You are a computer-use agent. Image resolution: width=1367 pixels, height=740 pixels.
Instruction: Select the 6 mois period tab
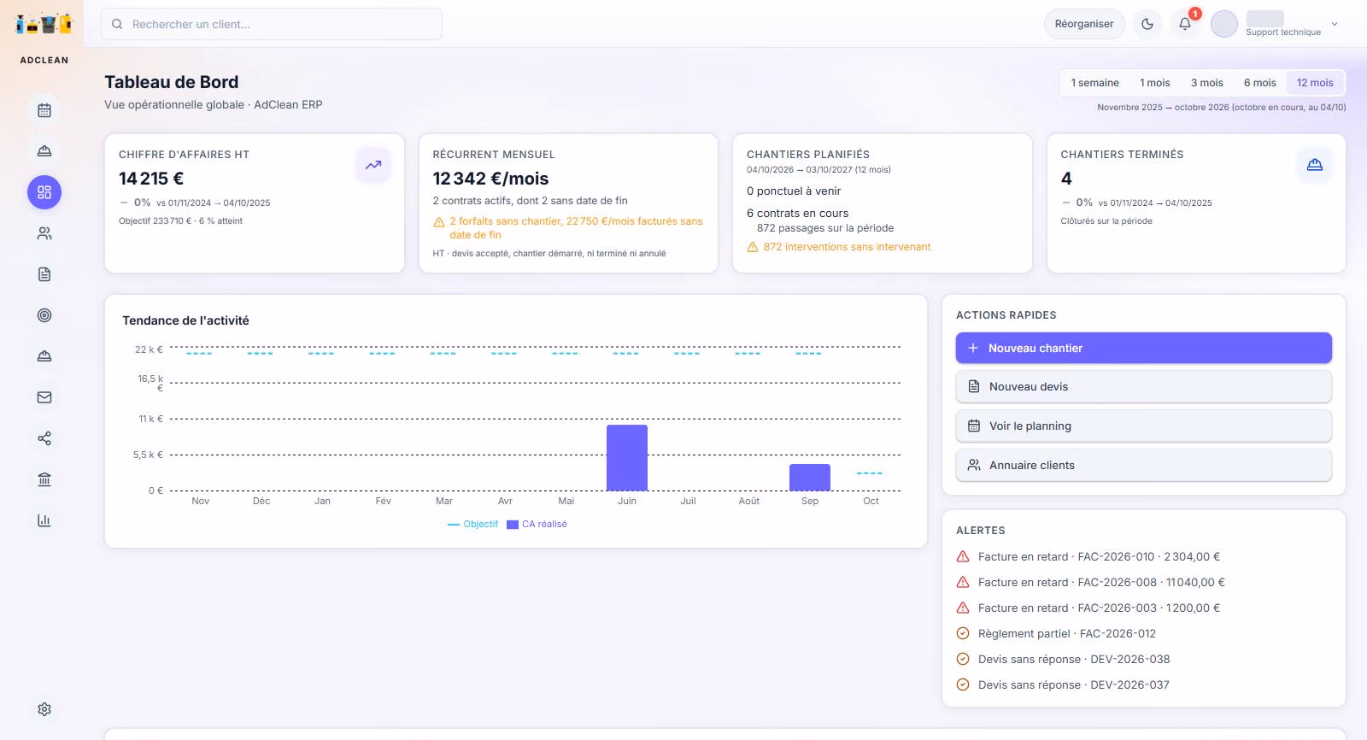pyautogui.click(x=1259, y=83)
